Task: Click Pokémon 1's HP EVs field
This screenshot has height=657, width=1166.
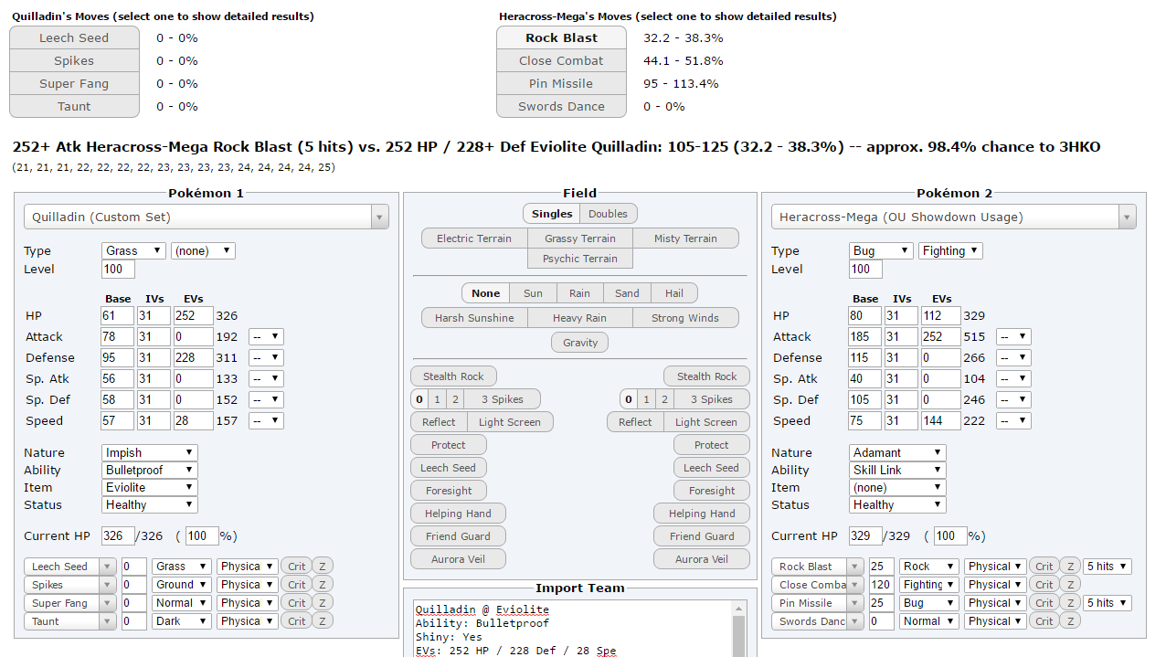Action: [192, 315]
